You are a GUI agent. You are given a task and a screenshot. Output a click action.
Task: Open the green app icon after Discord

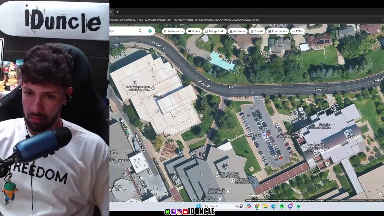click(x=298, y=206)
